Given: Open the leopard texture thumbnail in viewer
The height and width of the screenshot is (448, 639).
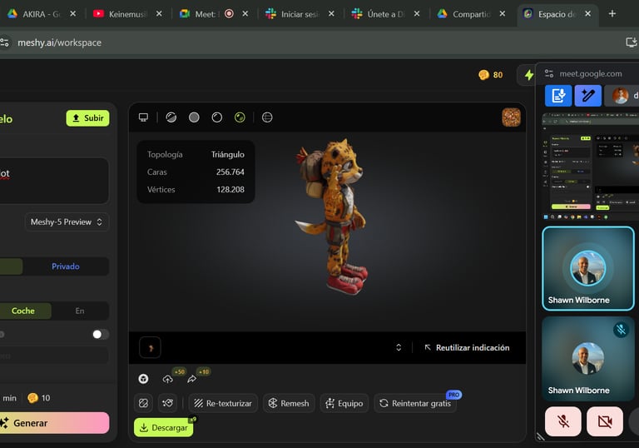Looking at the screenshot, I should pyautogui.click(x=511, y=117).
